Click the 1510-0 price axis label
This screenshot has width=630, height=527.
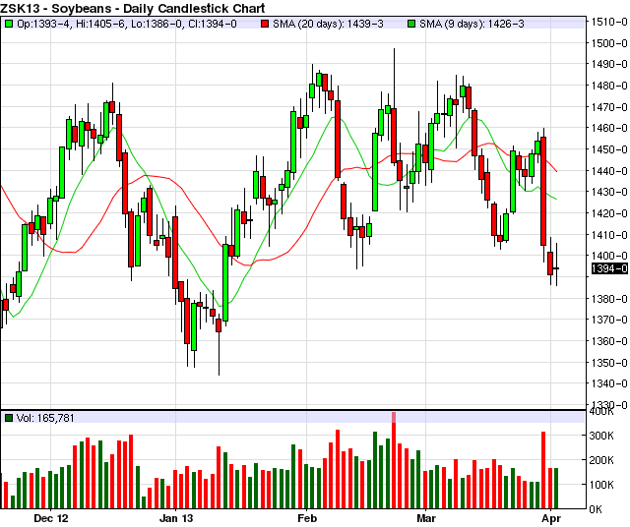click(x=609, y=22)
